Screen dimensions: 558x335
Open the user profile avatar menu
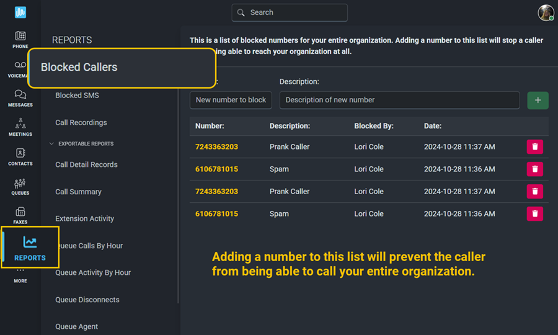546,12
